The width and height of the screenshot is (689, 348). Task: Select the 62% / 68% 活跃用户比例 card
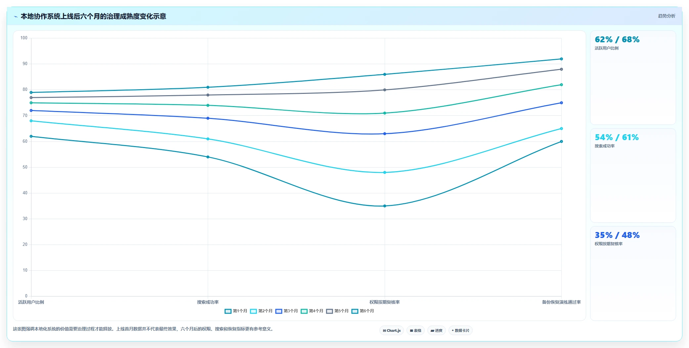tap(633, 78)
